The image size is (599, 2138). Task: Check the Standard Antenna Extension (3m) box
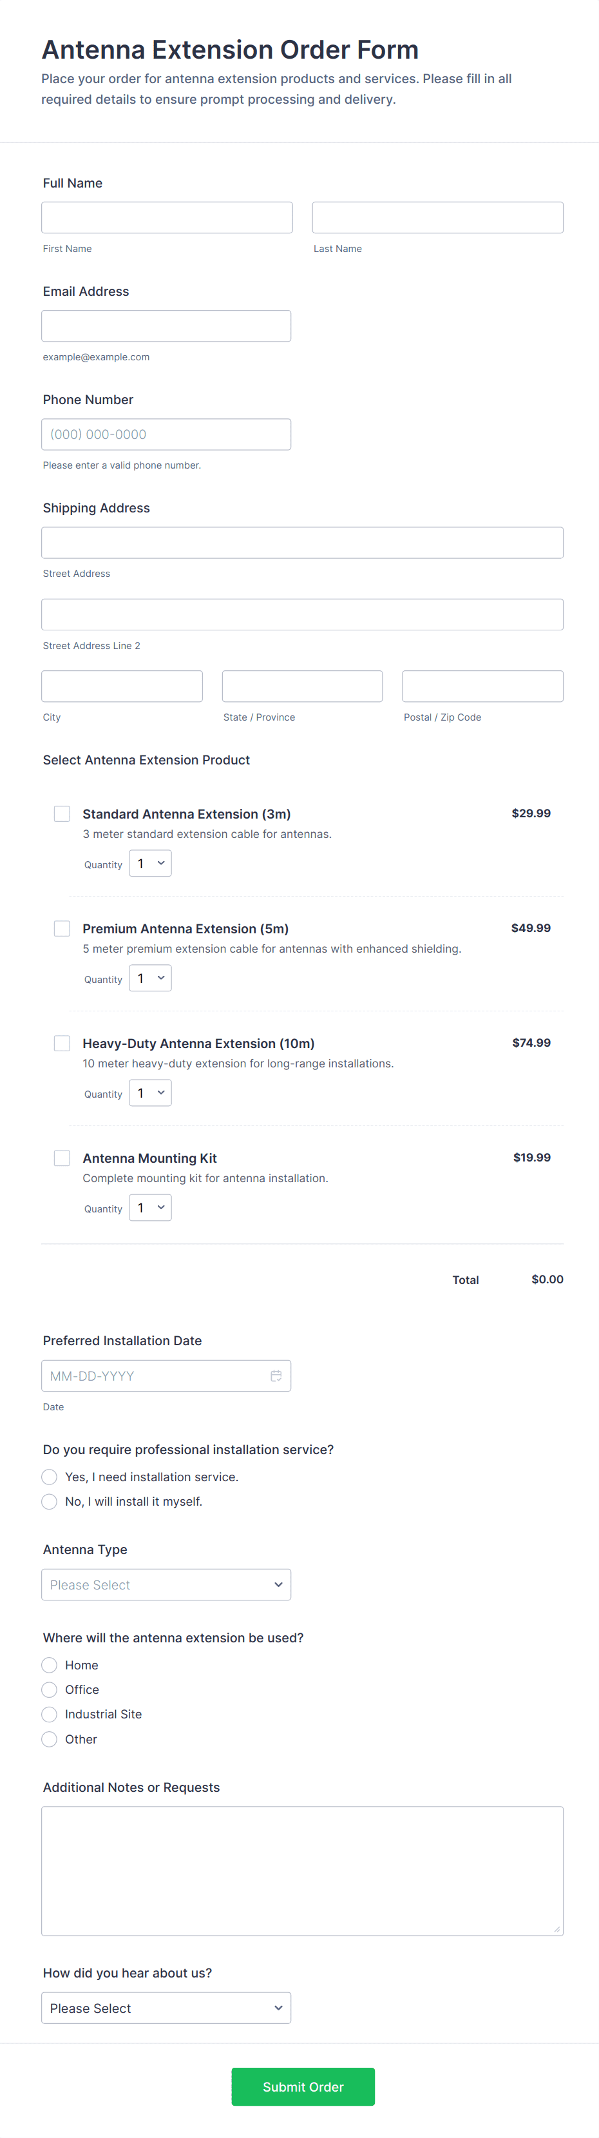tap(62, 814)
